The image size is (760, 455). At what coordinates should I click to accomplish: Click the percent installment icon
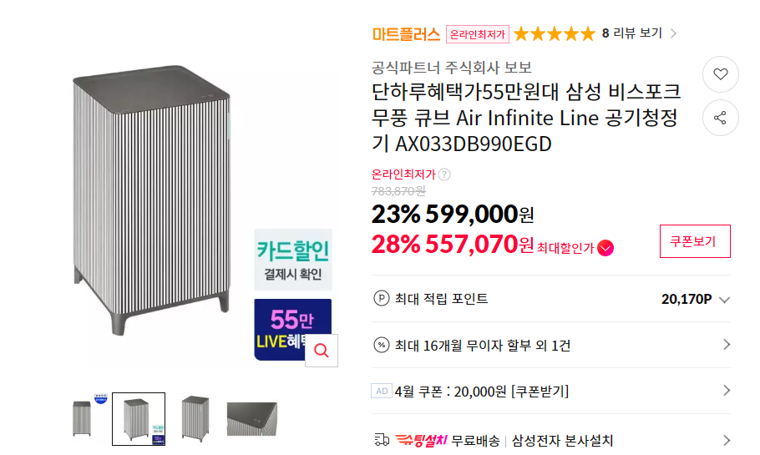(382, 345)
